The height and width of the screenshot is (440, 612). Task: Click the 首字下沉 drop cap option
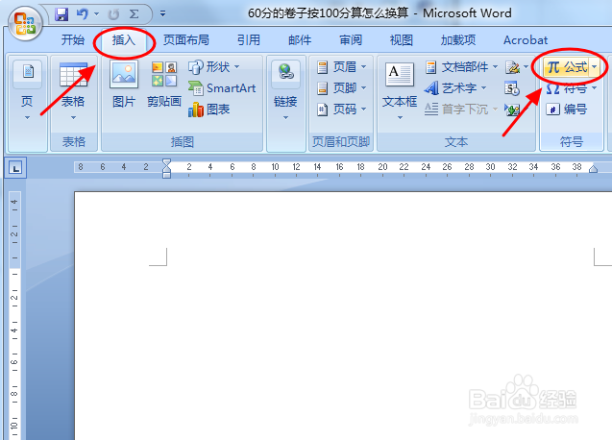click(x=461, y=110)
